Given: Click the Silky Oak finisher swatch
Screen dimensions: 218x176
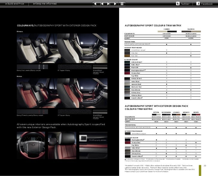Looking at the screenshot, I should (x=127, y=53).
